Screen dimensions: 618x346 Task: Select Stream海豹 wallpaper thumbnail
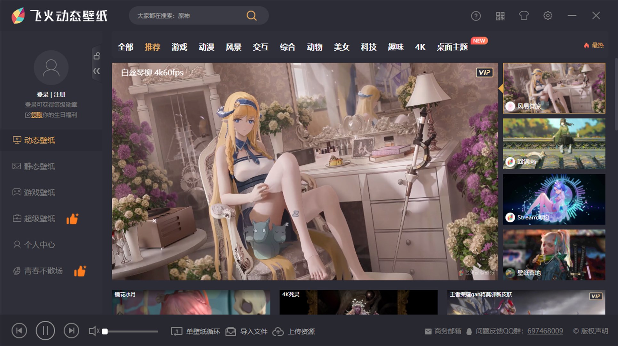554,199
